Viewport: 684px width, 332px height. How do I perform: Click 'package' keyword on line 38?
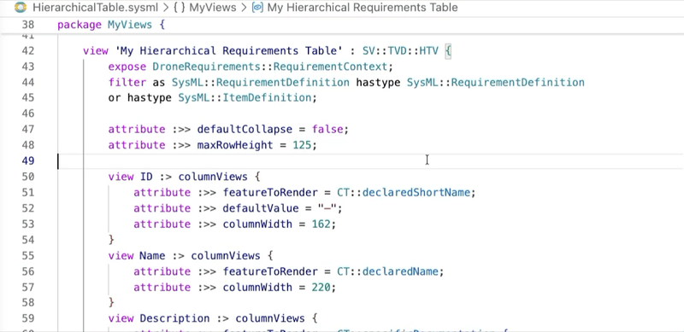pos(80,25)
